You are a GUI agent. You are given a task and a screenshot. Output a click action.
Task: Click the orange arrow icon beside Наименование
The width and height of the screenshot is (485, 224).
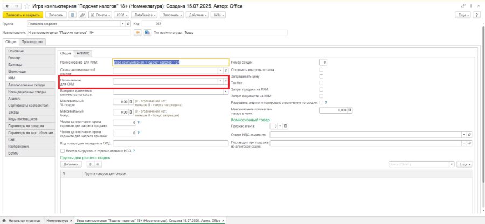pos(138,32)
